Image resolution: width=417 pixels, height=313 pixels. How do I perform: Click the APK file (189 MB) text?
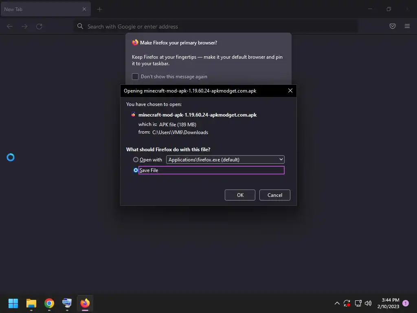click(x=178, y=125)
